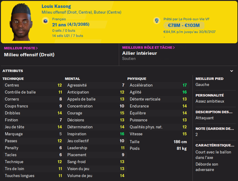Open the Meilleur Poste link
Image resolution: width=238 pixels, height=181 pixels.
[x=21, y=48]
